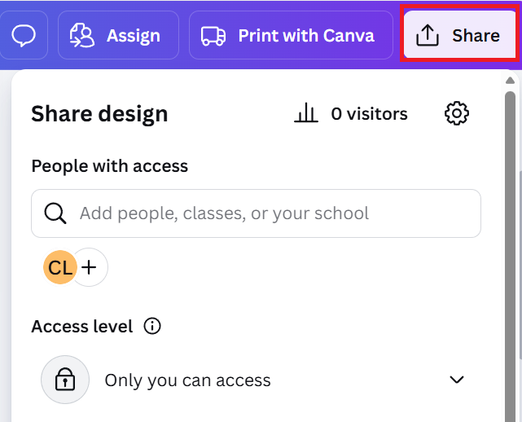The width and height of the screenshot is (522, 422).
Task: Click the scrollbar up arrow
Action: [511, 80]
